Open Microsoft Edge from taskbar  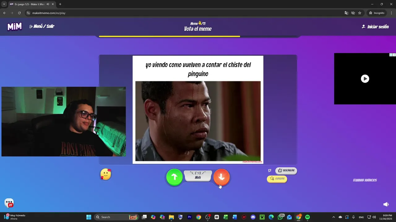click(x=271, y=217)
